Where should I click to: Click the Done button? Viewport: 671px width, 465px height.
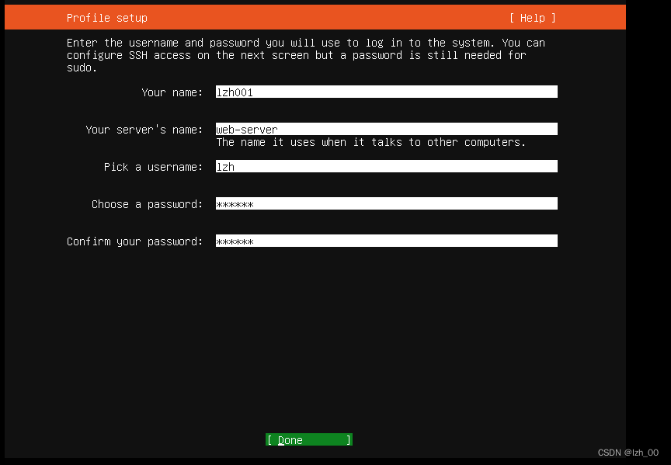point(309,439)
